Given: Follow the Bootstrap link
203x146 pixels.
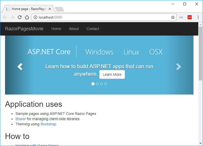Looking at the screenshot, I should (48, 124).
